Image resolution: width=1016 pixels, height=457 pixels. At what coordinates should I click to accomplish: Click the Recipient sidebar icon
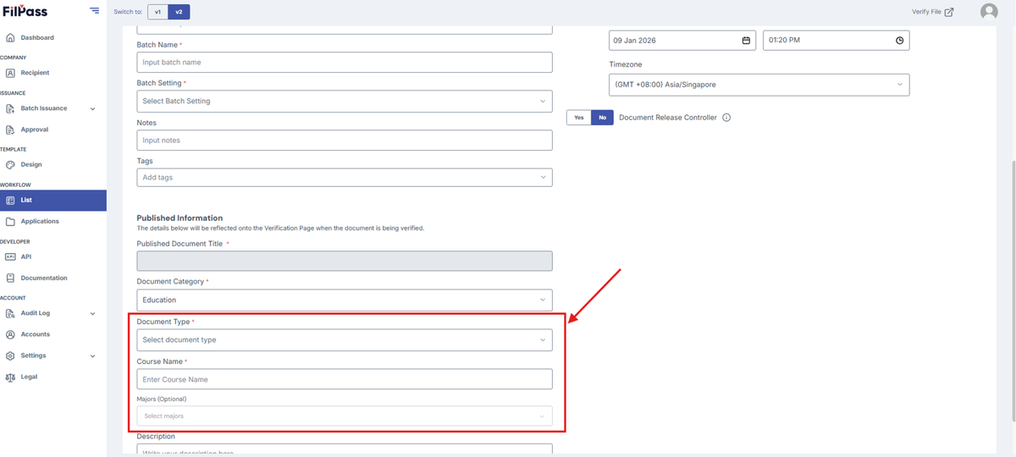(10, 73)
